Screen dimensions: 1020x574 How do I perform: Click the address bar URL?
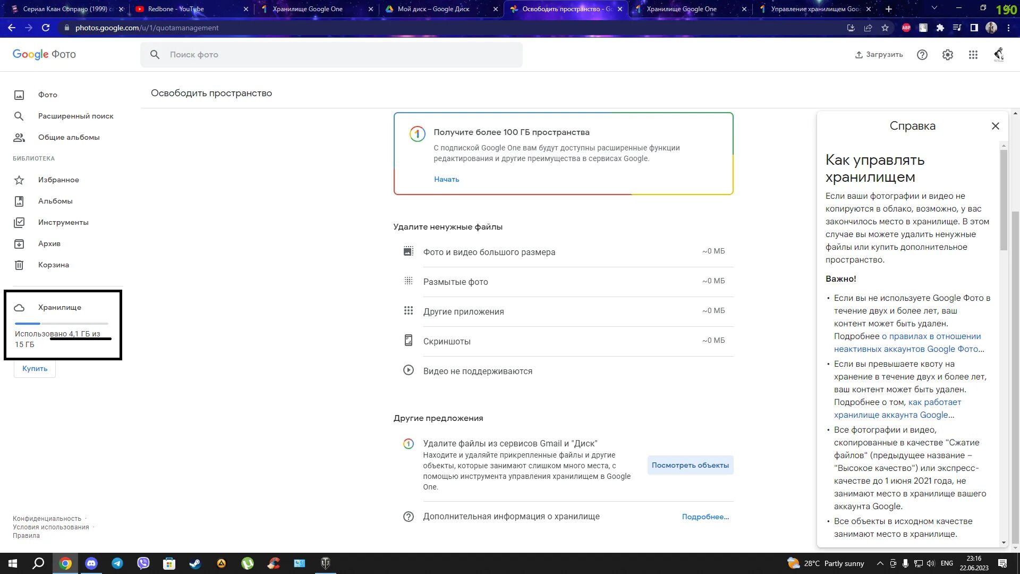pyautogui.click(x=147, y=28)
